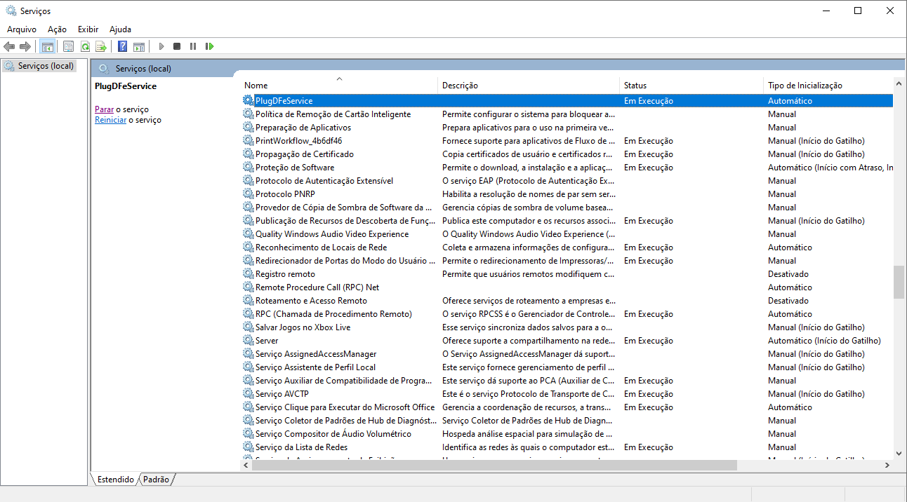Open the Properties toolbar icon
Image resolution: width=907 pixels, height=502 pixels.
pos(68,46)
